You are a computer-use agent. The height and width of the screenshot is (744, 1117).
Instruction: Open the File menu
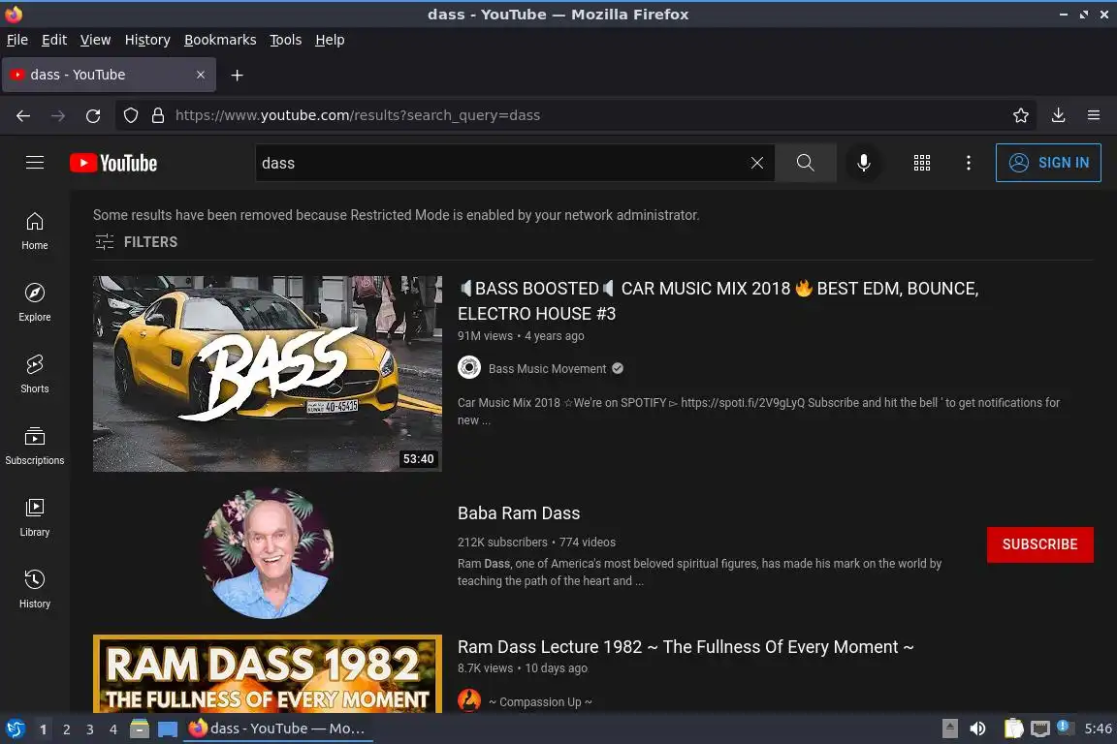point(17,40)
